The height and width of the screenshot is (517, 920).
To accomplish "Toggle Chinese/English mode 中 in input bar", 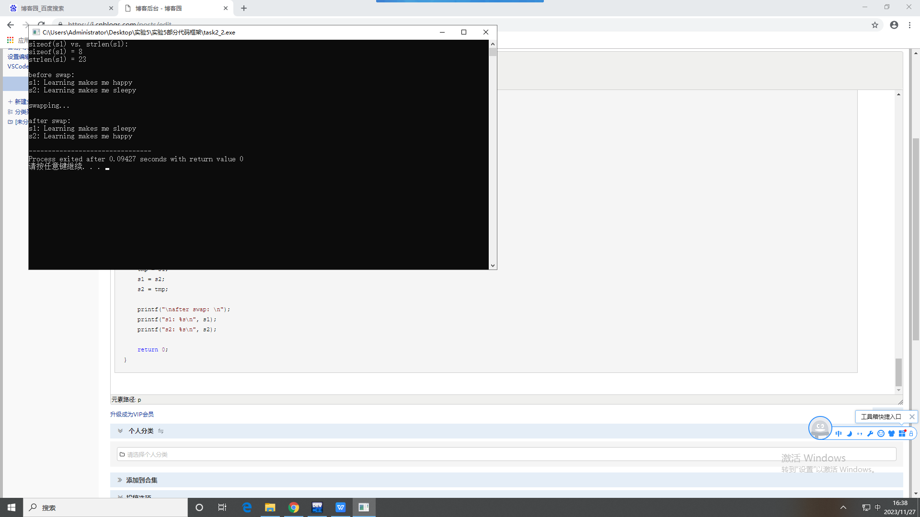I will click(x=839, y=434).
